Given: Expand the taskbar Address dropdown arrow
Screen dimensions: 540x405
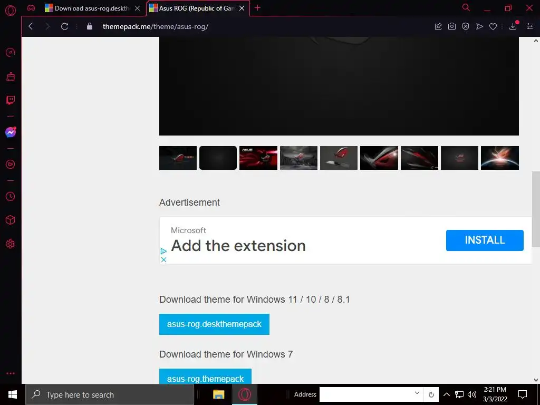Looking at the screenshot, I should click(417, 393).
